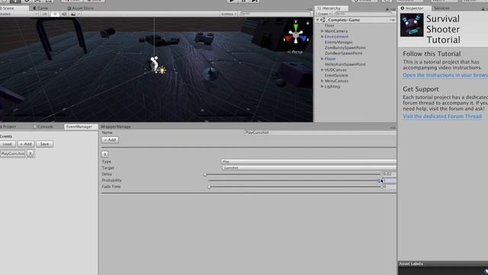Screen dimensions: 488x275
Task: Click + Add button under Events
Action: (x=26, y=144)
